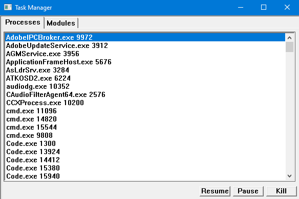Click the Task Manager title bar icon
The image size is (299, 199).
click(8, 8)
